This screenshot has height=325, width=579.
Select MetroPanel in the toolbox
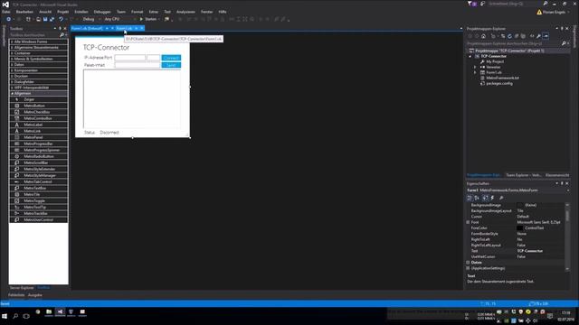[38, 137]
